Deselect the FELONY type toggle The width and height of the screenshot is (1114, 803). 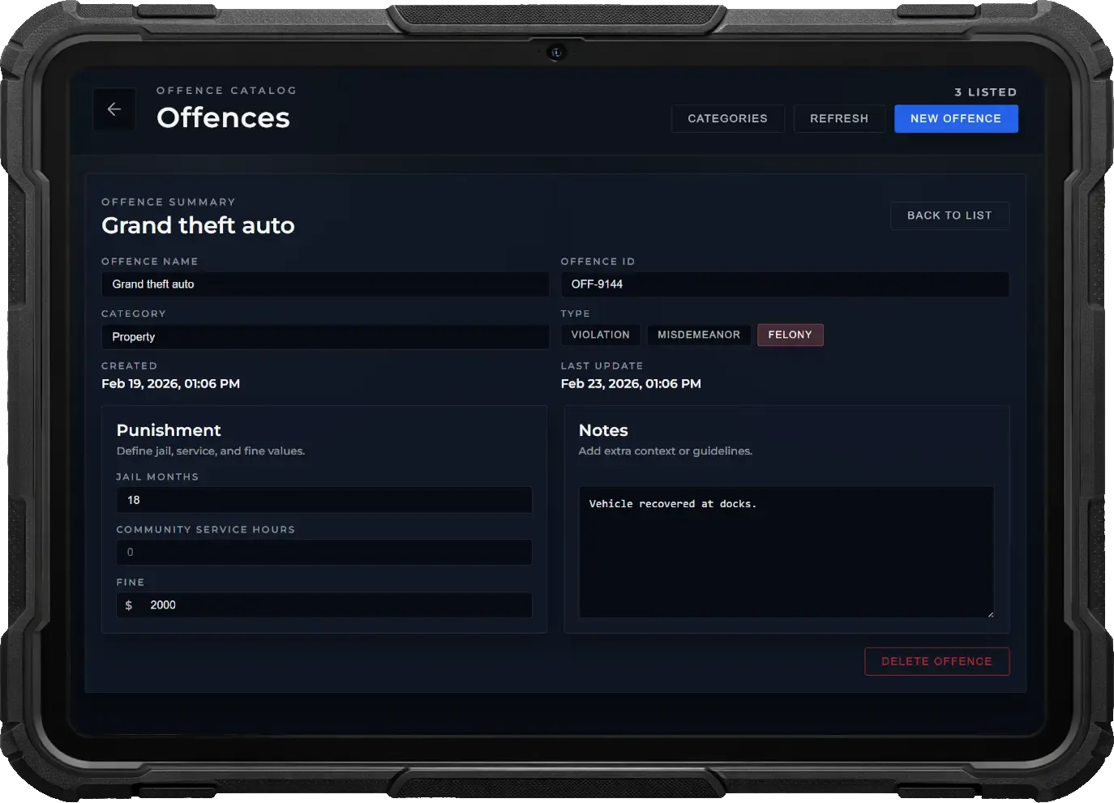(x=790, y=335)
